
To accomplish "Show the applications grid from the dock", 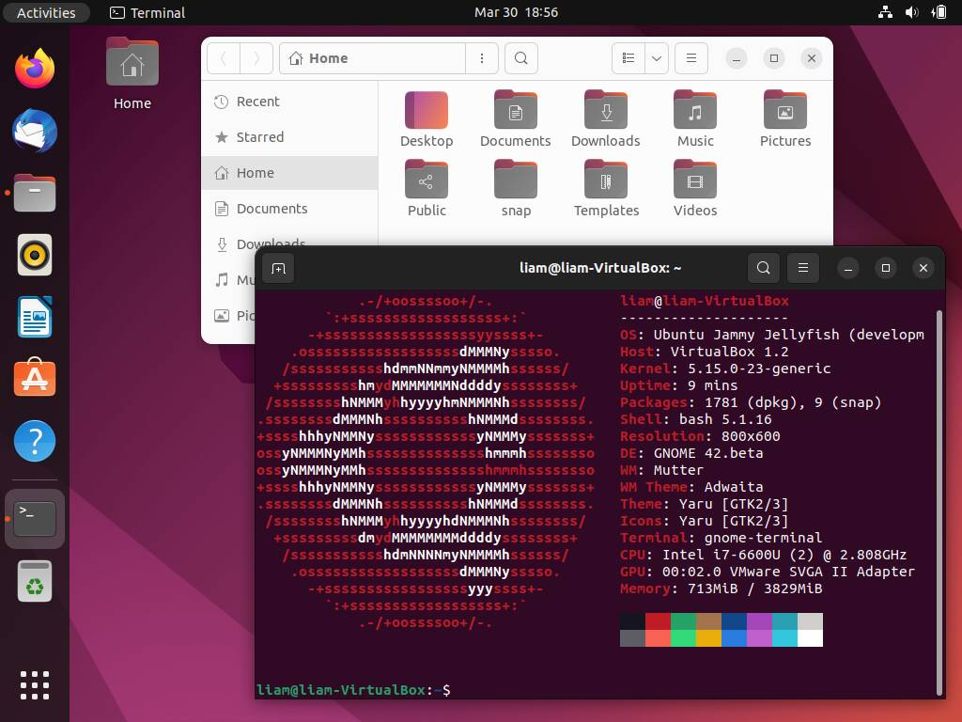I will [34, 685].
